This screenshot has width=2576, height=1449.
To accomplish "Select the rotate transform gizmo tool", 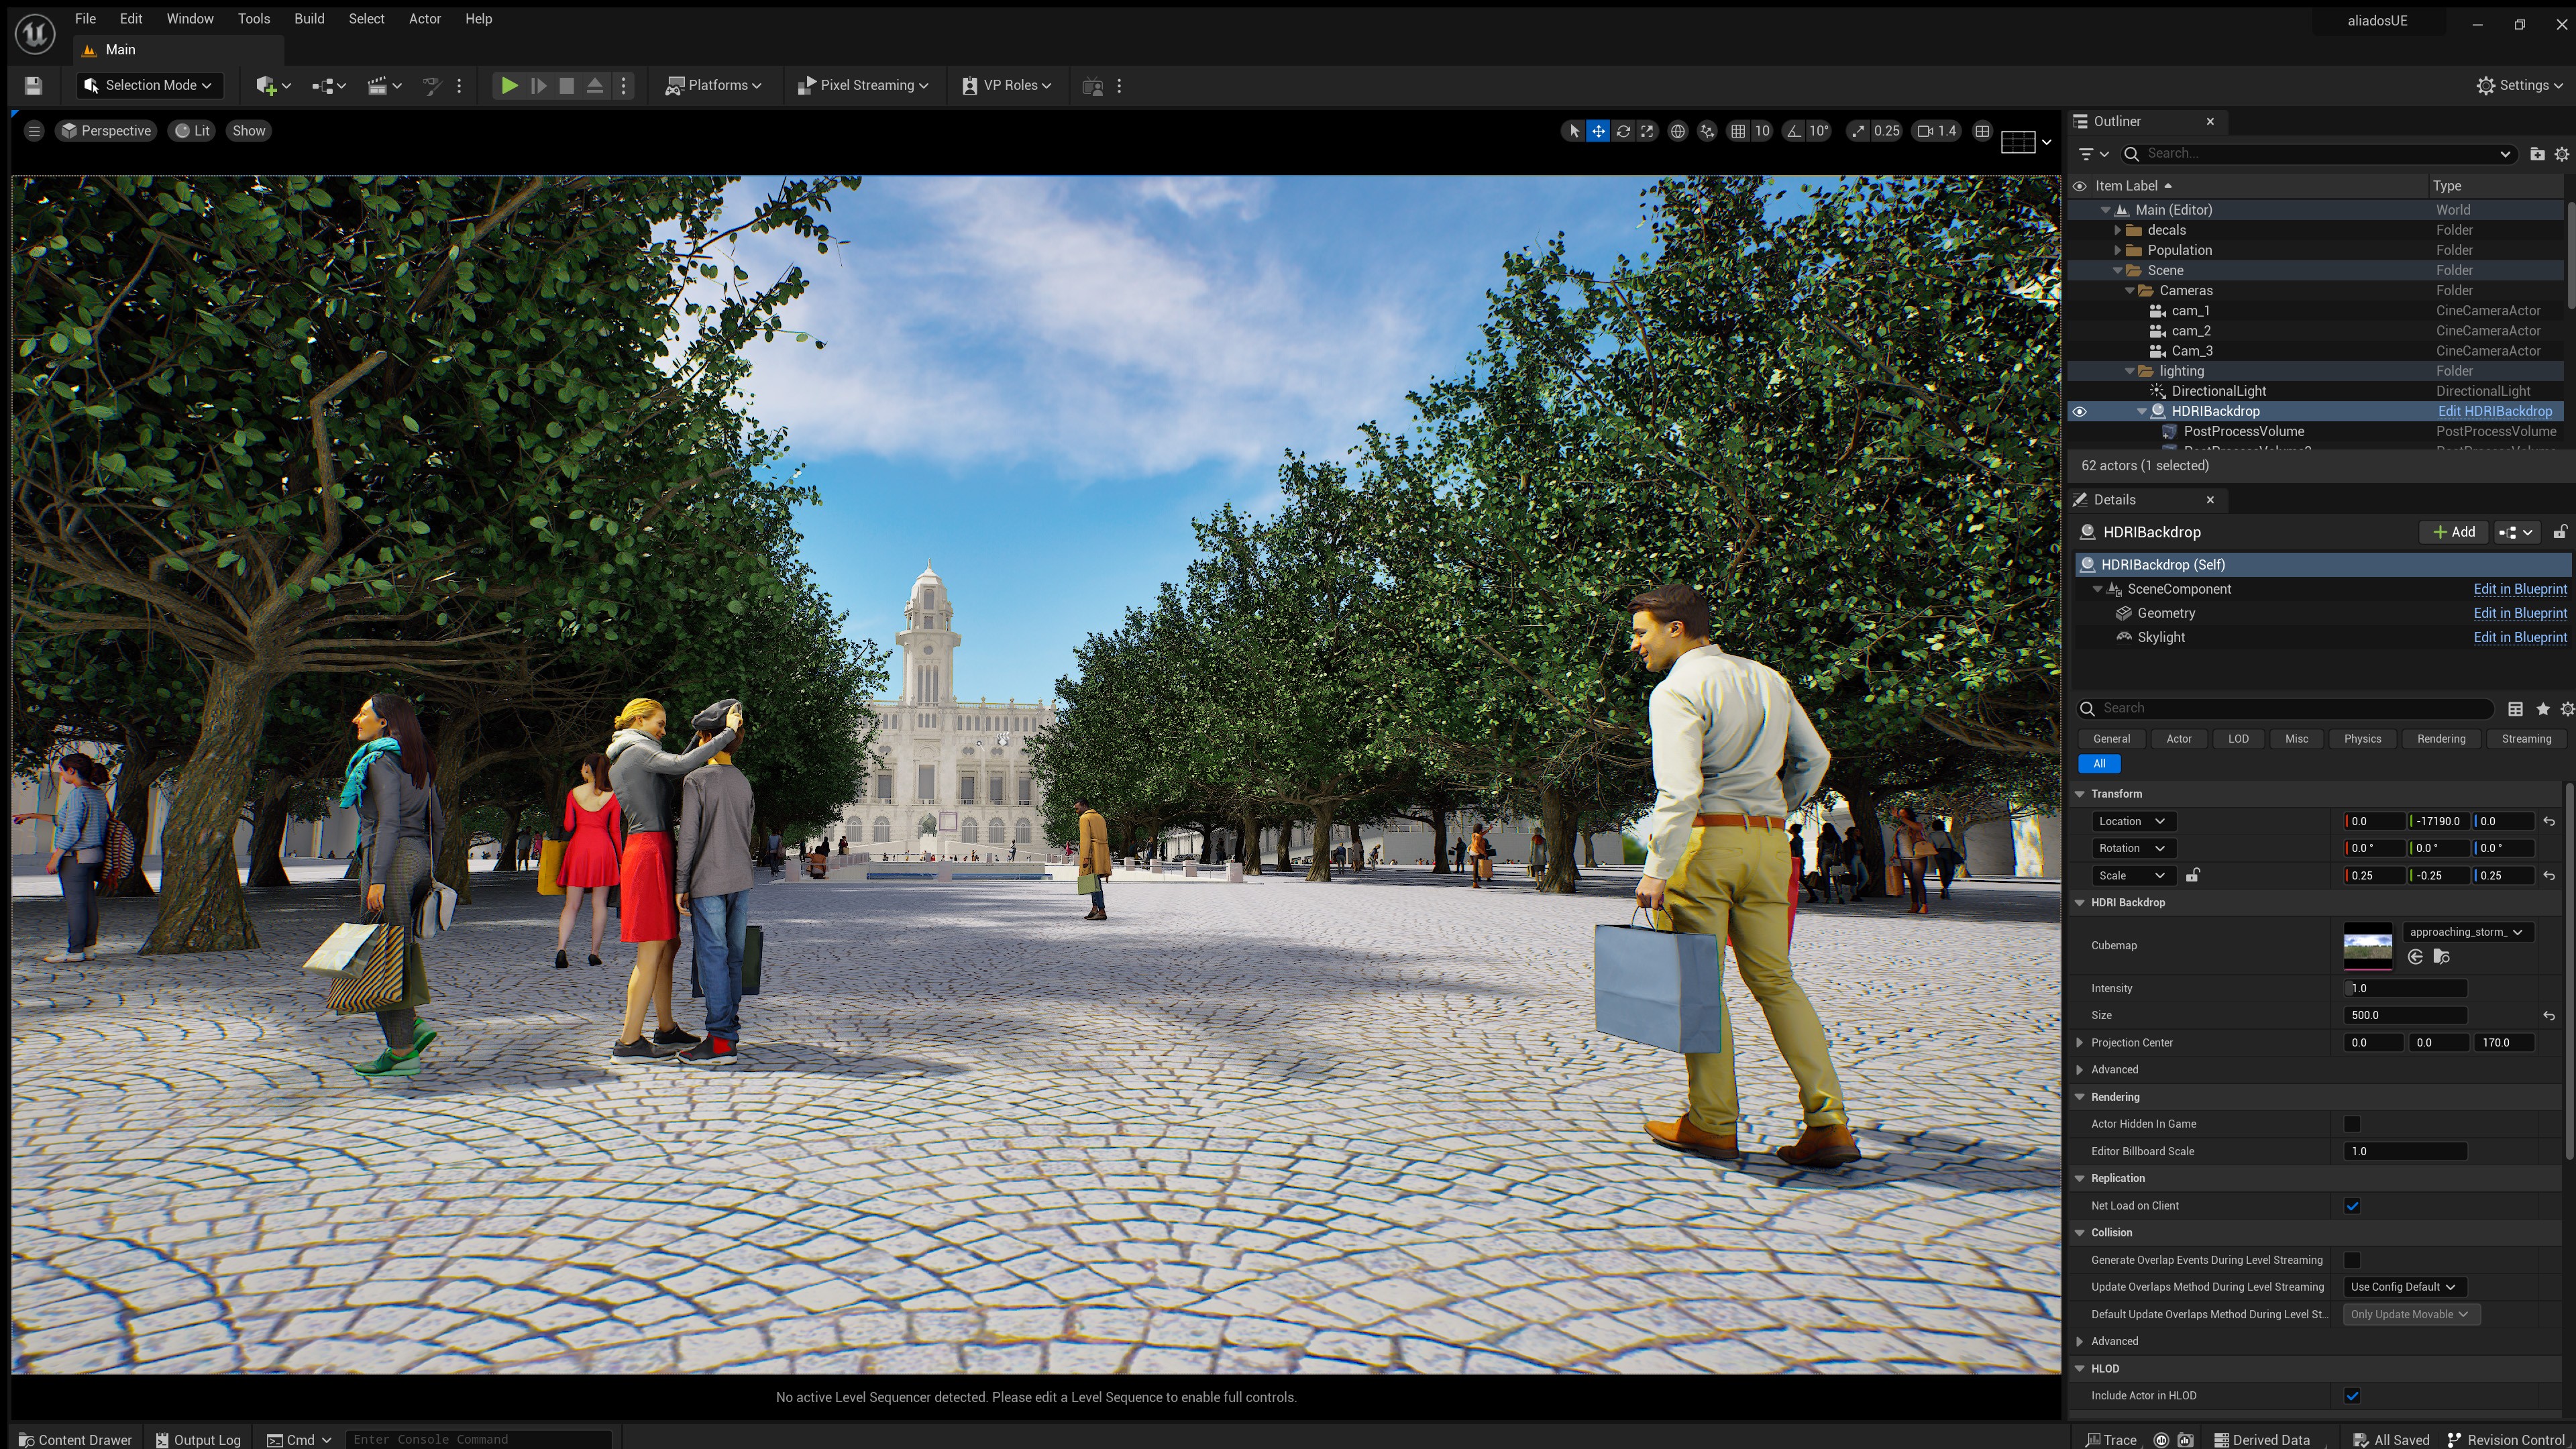I will [1623, 131].
